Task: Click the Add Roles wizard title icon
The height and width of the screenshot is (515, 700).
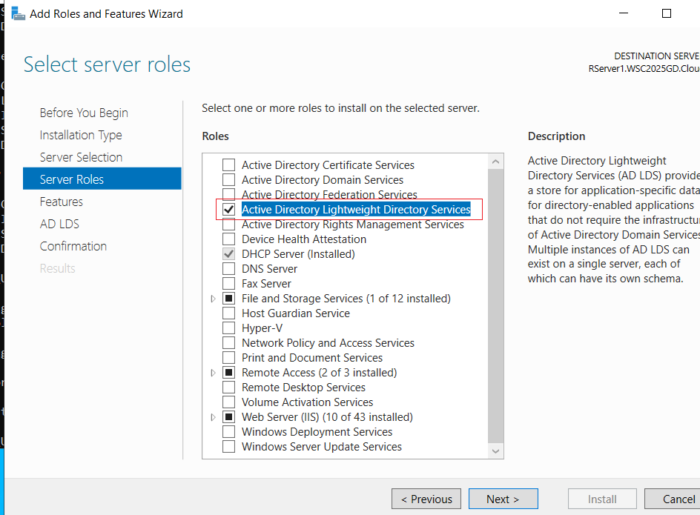Action: click(18, 14)
